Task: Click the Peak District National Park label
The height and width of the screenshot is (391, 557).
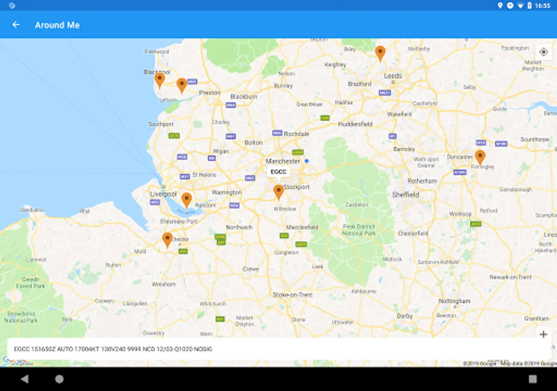Action: pyautogui.click(x=359, y=230)
